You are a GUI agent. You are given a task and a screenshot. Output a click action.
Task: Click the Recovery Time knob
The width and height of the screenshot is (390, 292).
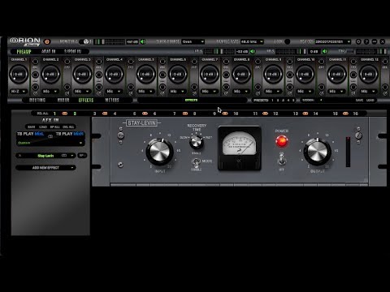pyautogui.click(x=196, y=142)
